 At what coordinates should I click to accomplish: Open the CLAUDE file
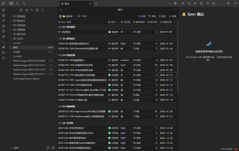pyautogui.click(x=32, y=56)
